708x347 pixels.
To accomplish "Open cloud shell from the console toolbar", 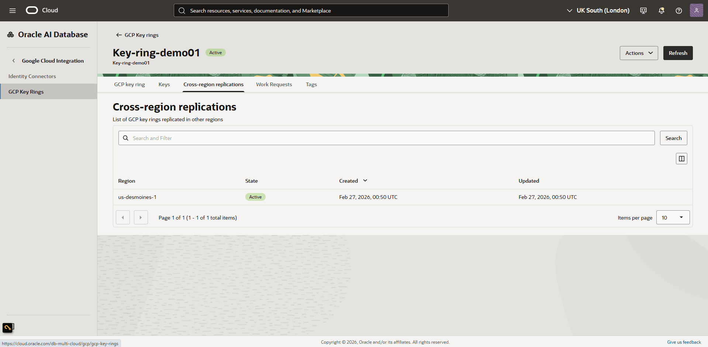I will pyautogui.click(x=643, y=10).
